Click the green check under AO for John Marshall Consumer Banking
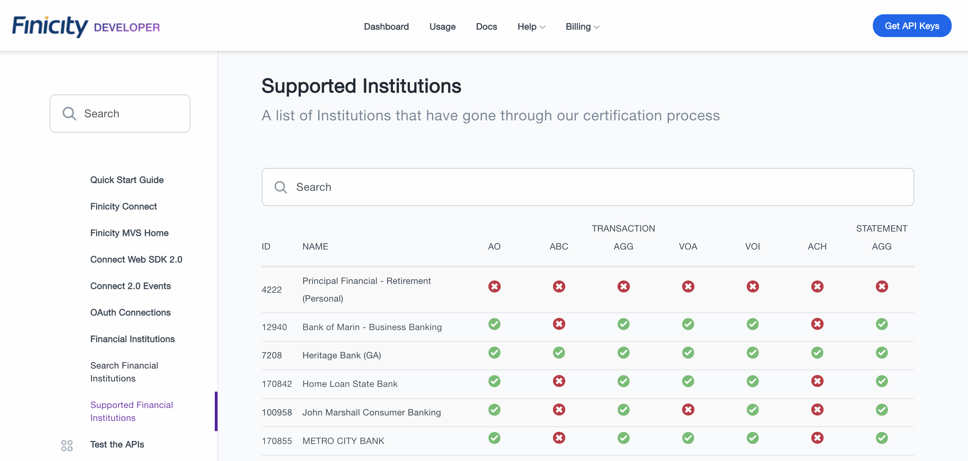This screenshot has width=968, height=461. pyautogui.click(x=494, y=409)
